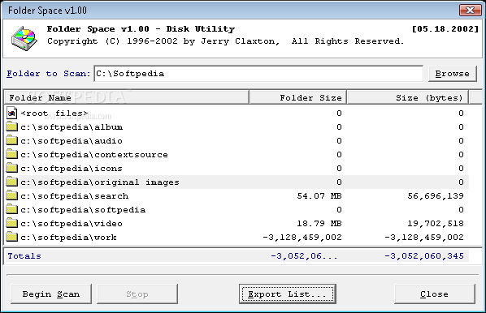This screenshot has width=486, height=313.
Task: Sort by Folder Size column header
Action: pos(298,98)
